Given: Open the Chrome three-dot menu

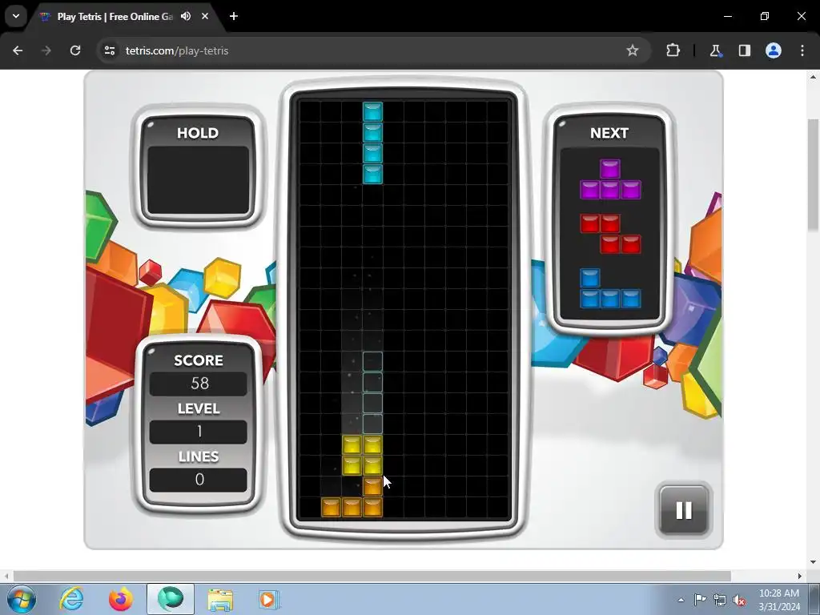Looking at the screenshot, I should (802, 50).
